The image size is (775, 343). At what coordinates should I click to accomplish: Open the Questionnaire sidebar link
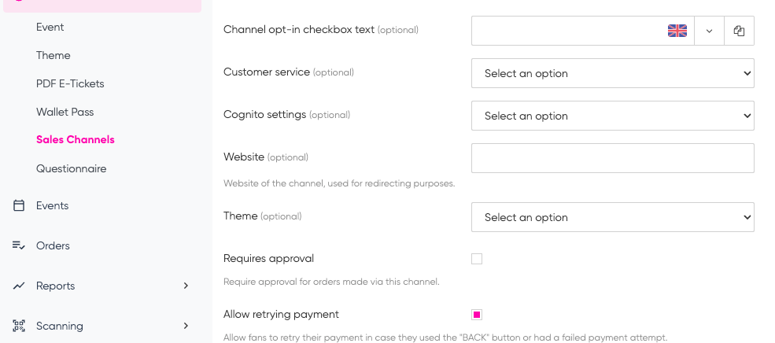coord(71,168)
